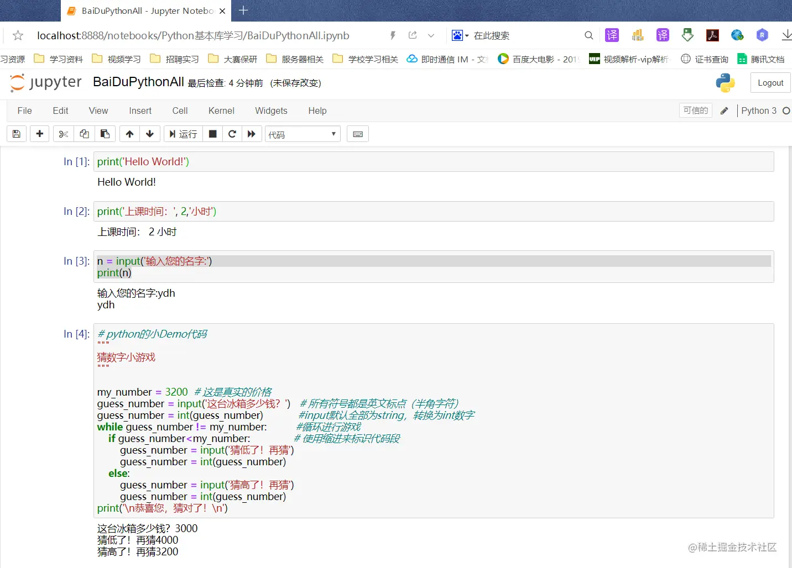
Task: Open the 学习资料 bookmarks folder
Action: point(59,59)
